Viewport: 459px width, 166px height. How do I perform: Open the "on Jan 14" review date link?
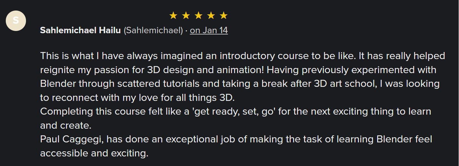click(x=209, y=30)
